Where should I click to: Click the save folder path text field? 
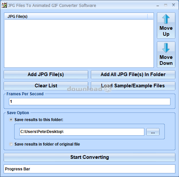pos(82,132)
